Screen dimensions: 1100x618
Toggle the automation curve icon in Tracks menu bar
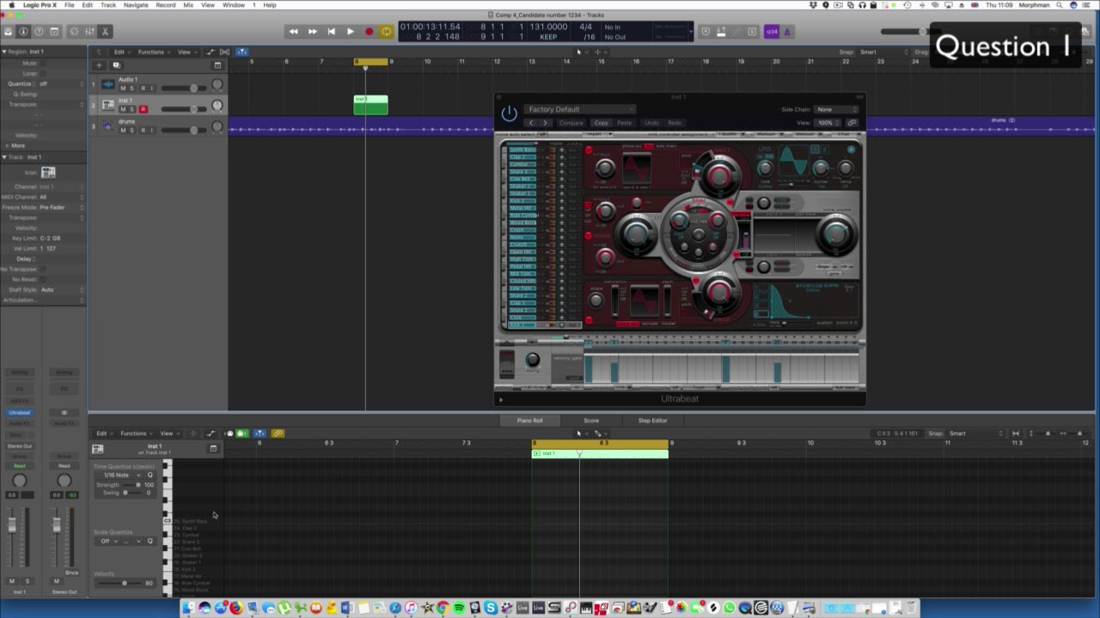209,52
